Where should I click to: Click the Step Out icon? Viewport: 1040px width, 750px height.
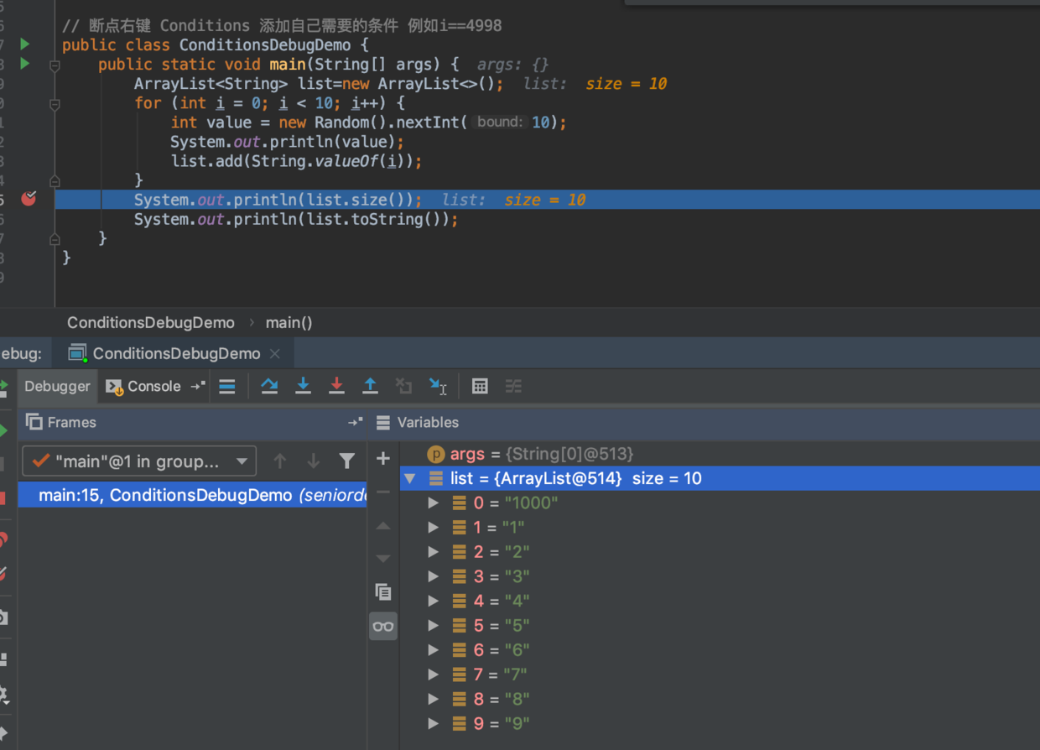click(370, 386)
